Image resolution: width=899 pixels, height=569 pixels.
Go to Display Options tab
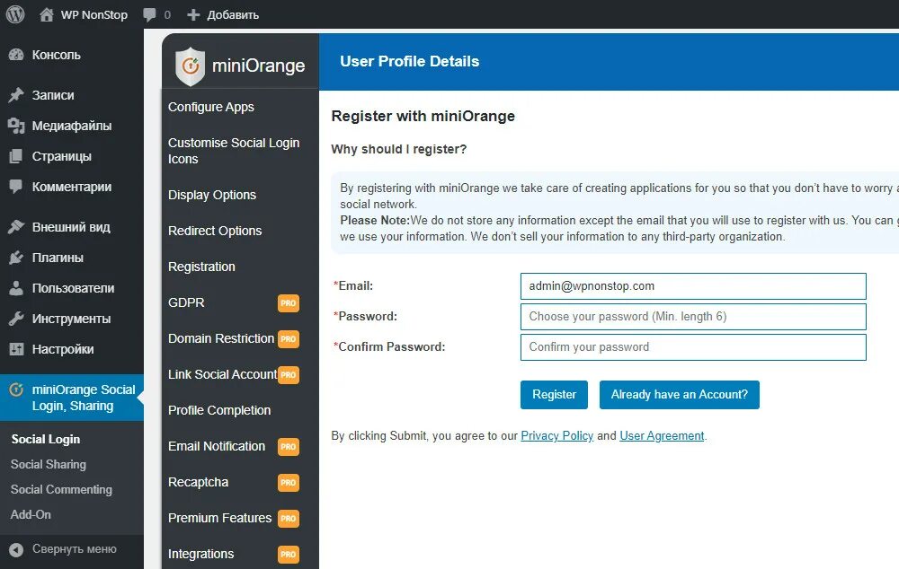(x=212, y=195)
